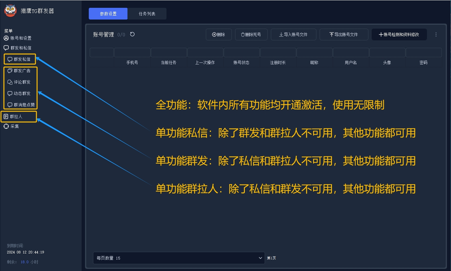Click the 删除死号 button
This screenshot has width=451, height=271.
(x=250, y=34)
